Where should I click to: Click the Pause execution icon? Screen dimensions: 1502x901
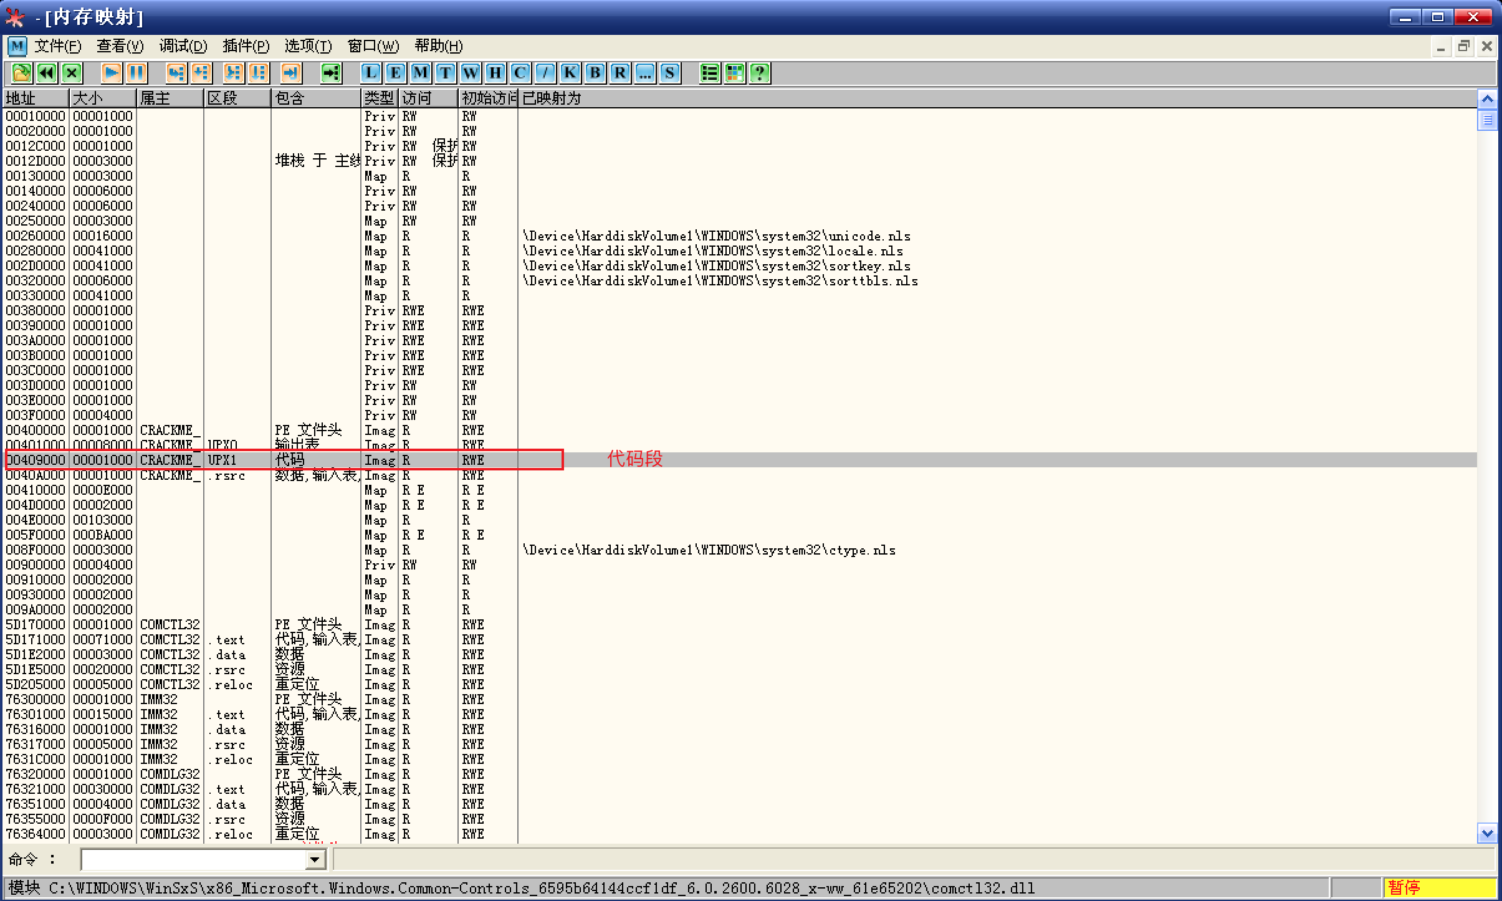pos(136,74)
